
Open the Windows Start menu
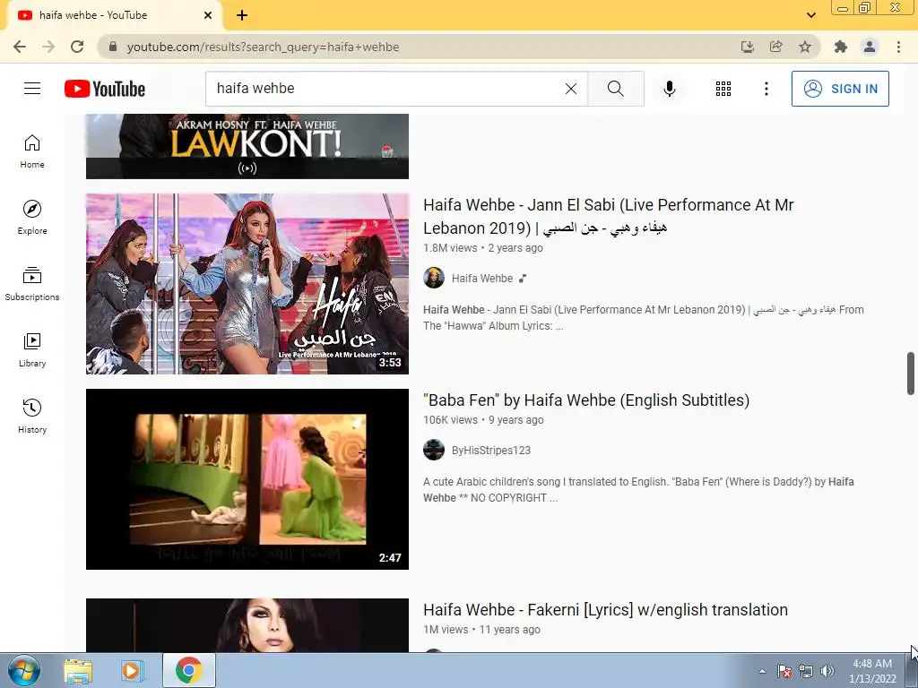tap(23, 670)
